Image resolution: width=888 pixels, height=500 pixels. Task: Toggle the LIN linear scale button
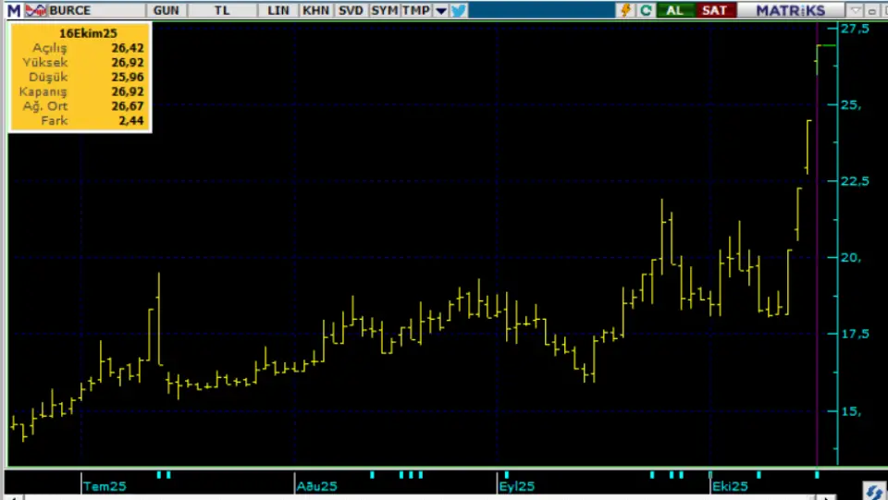pyautogui.click(x=277, y=10)
